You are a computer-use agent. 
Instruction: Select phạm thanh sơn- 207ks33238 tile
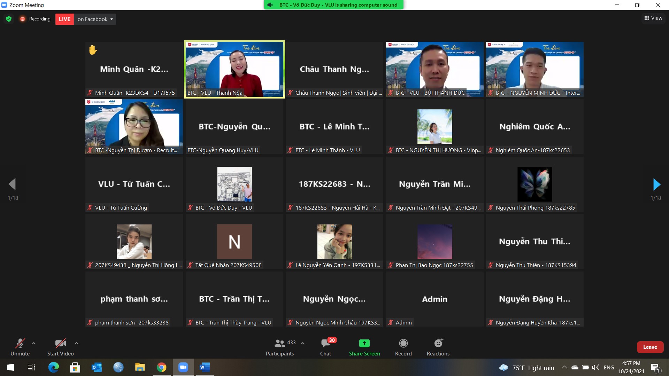[x=134, y=299]
